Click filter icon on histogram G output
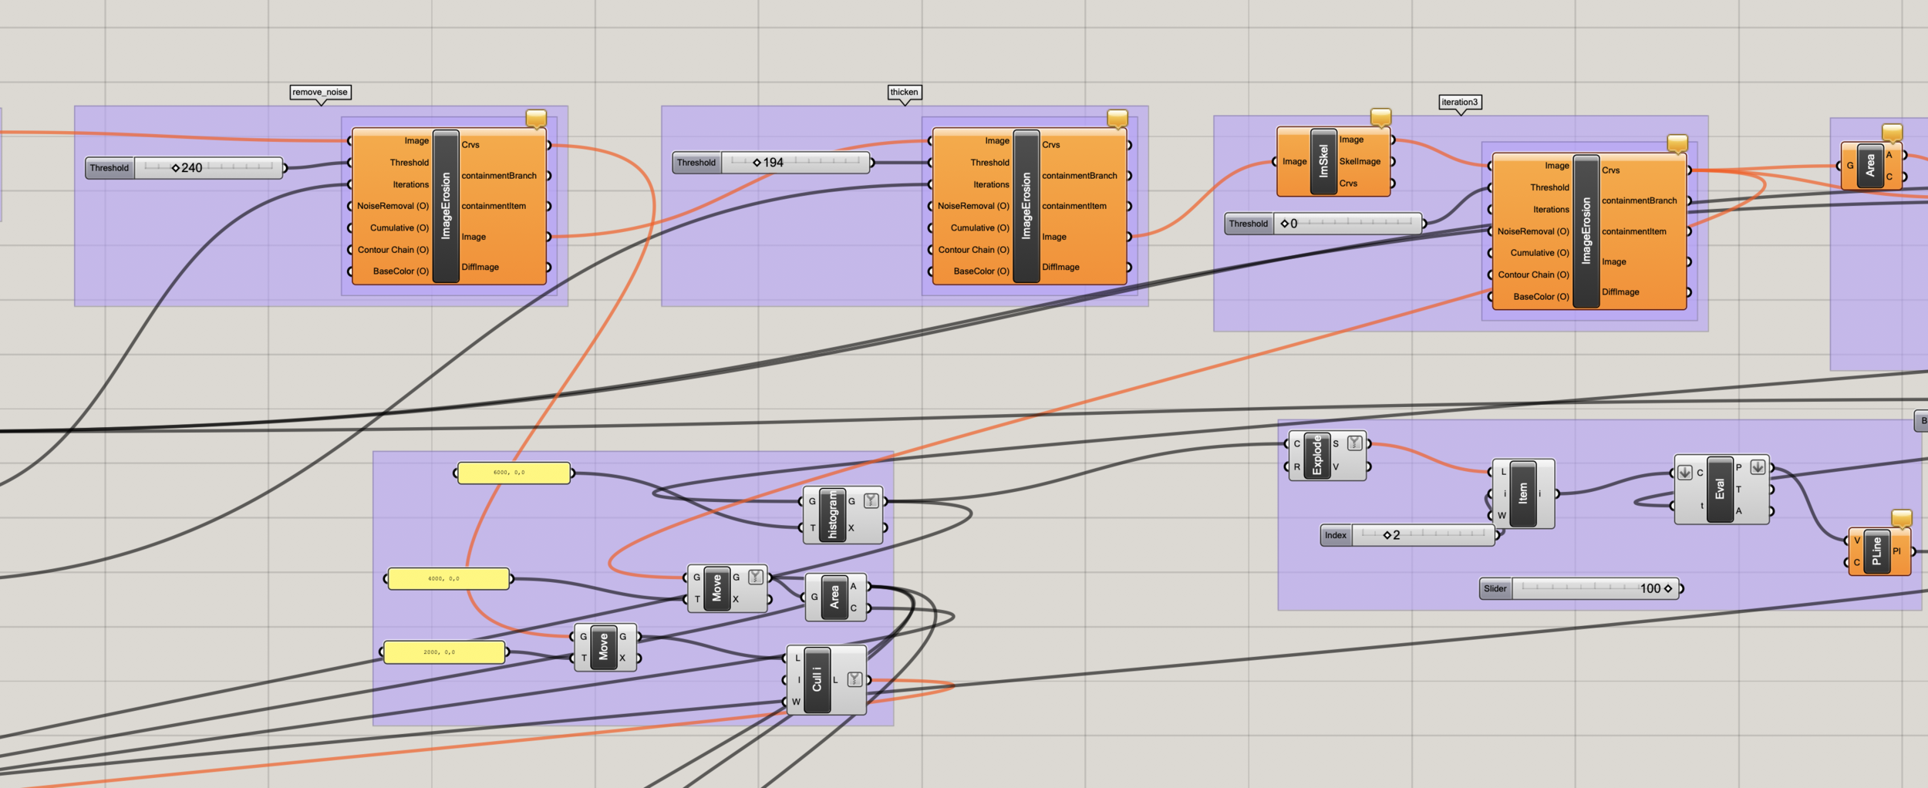1928x788 pixels. click(871, 501)
